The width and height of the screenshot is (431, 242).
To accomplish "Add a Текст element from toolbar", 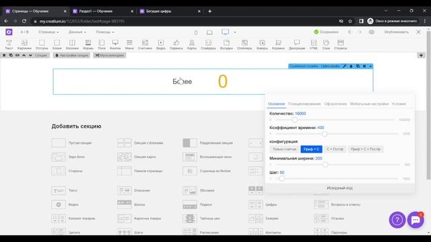I will [9, 45].
